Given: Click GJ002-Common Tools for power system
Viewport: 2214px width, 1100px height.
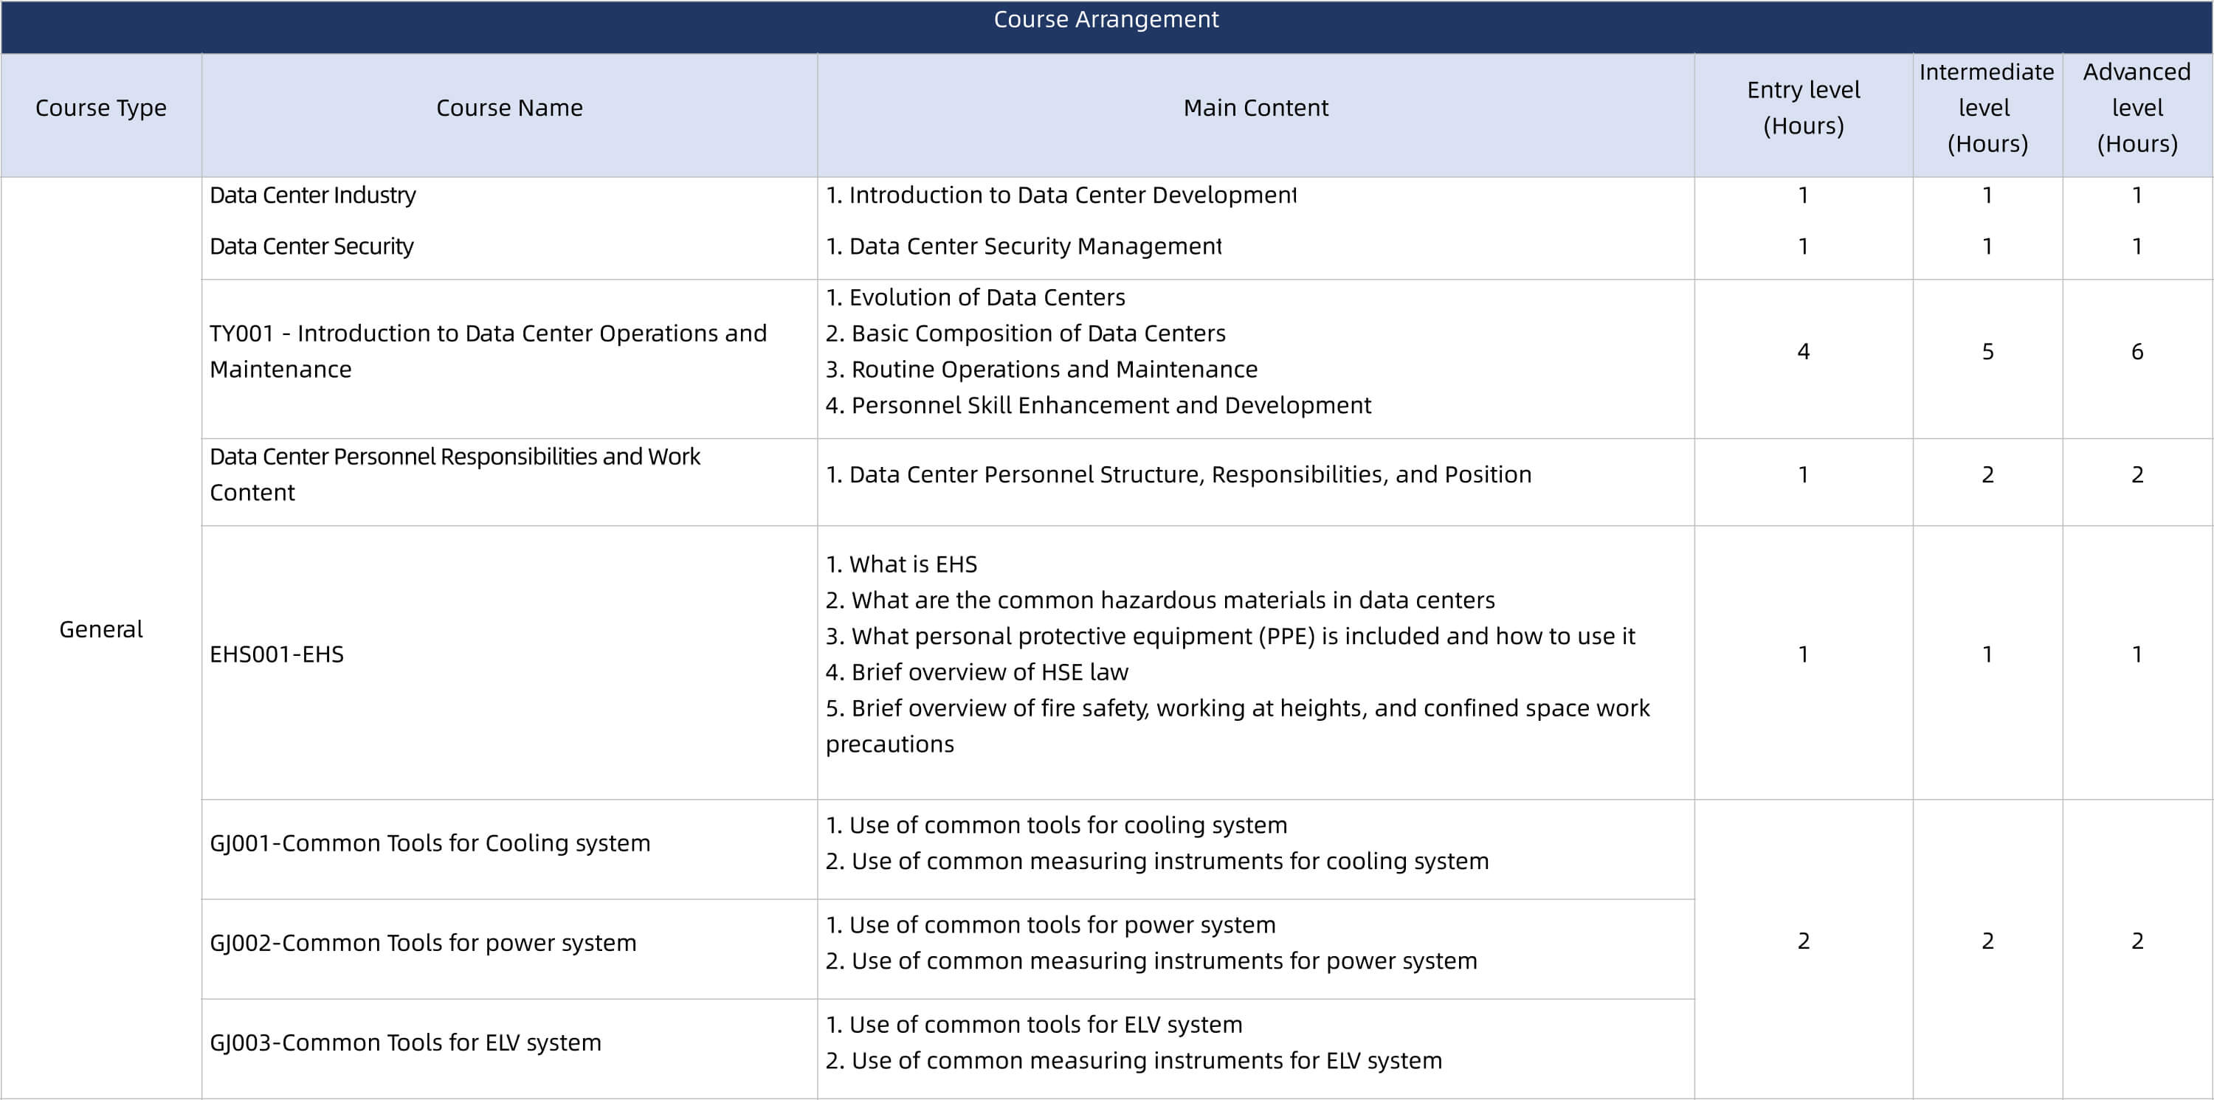Looking at the screenshot, I should 423,943.
